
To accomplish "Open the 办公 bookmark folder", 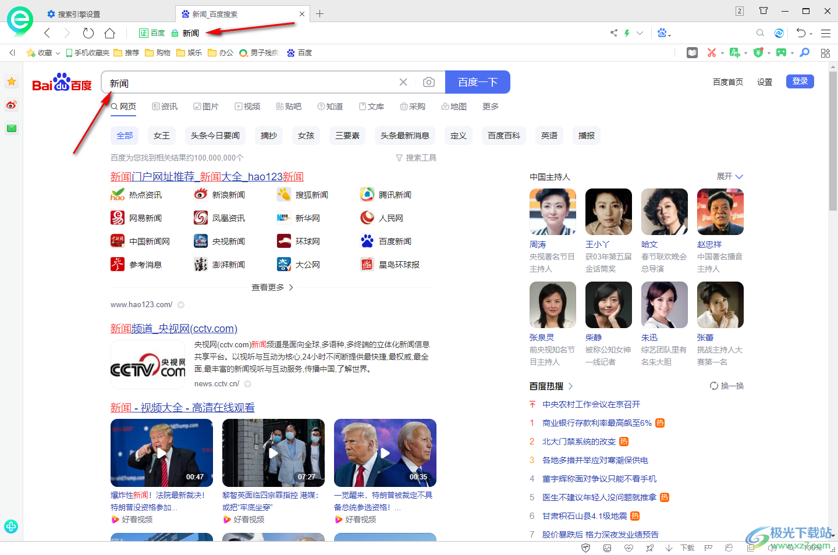I will pyautogui.click(x=221, y=53).
